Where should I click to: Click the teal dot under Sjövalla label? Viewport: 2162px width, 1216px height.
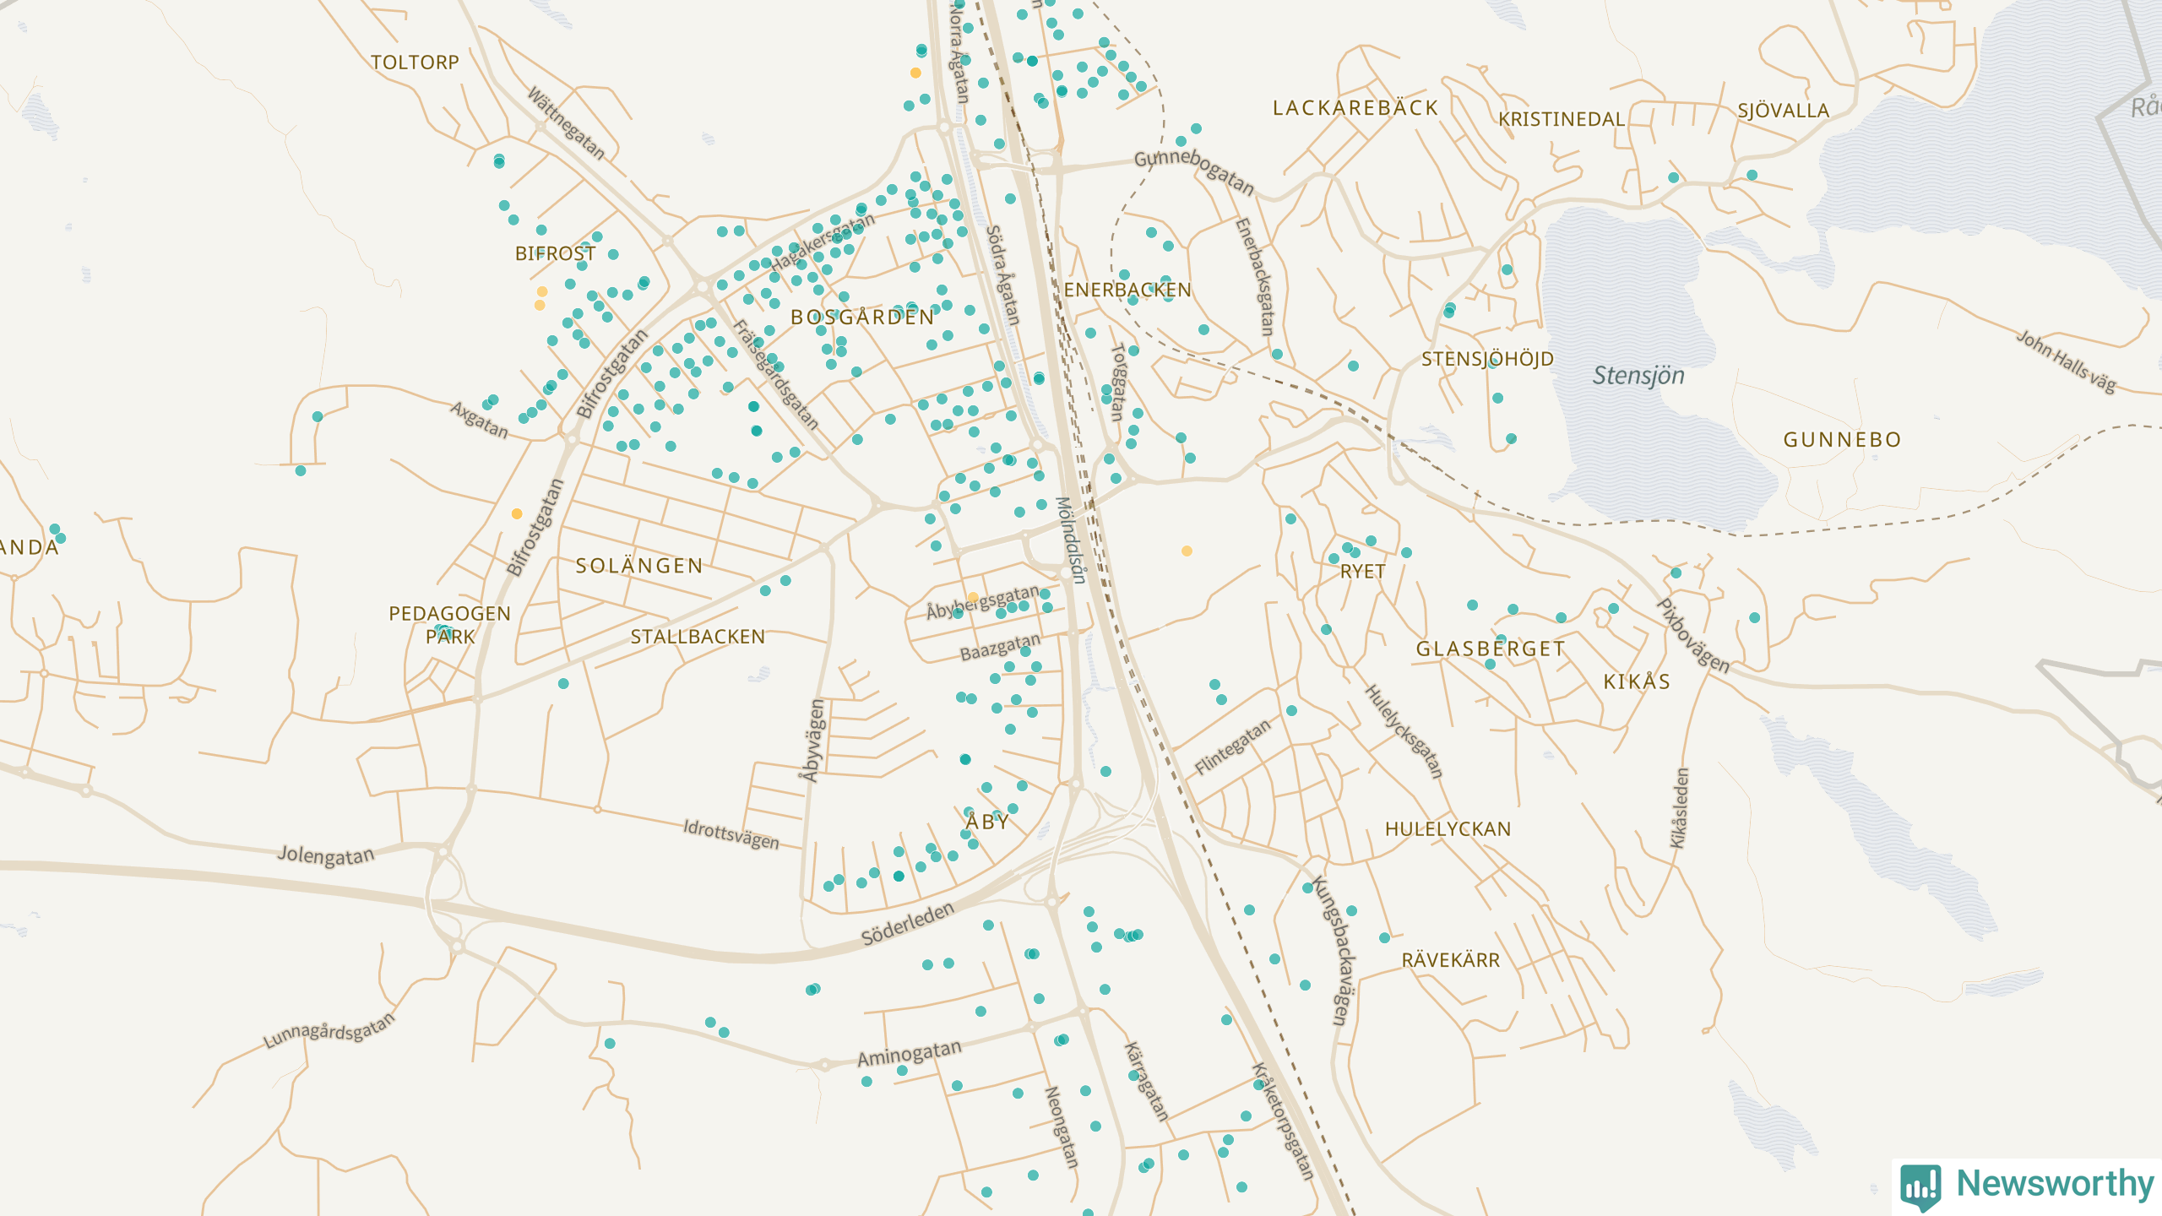pyautogui.click(x=1752, y=175)
